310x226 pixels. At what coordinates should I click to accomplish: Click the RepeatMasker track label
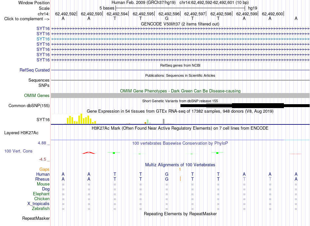(x=36, y=218)
